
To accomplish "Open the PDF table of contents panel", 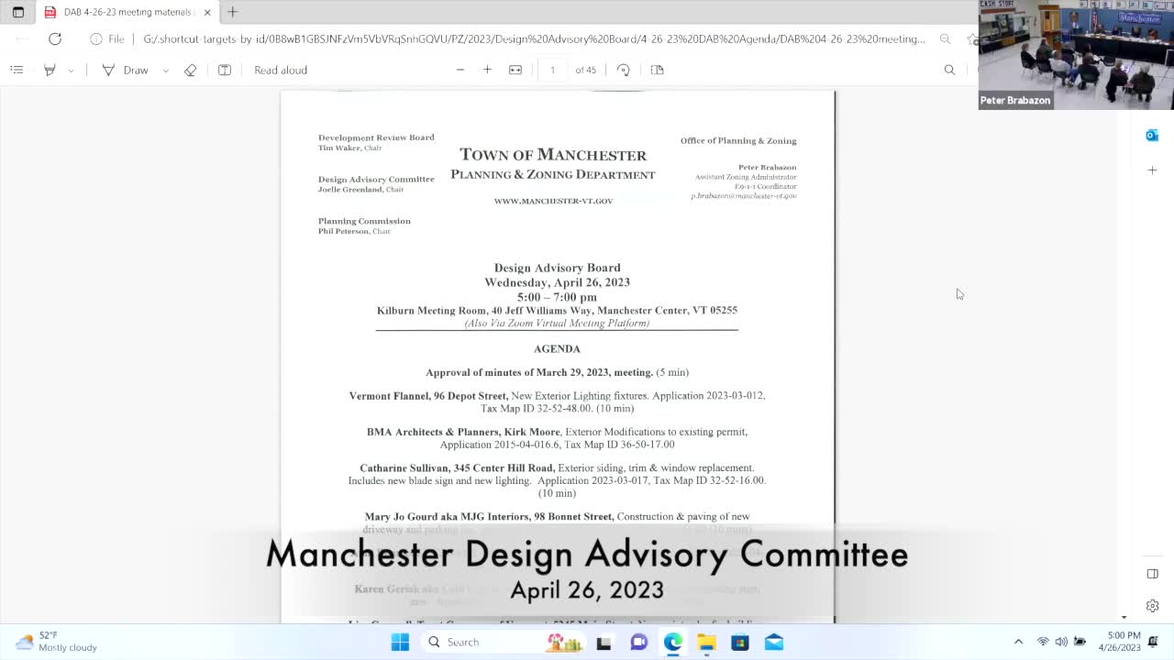I will tap(17, 70).
